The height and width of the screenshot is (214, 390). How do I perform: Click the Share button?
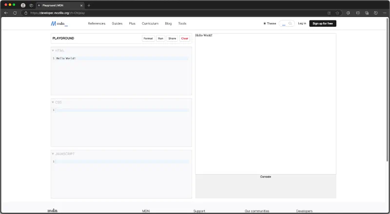click(172, 38)
